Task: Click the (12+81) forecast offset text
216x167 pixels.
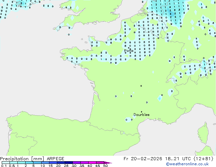Action: pyautogui.click(x=203, y=159)
